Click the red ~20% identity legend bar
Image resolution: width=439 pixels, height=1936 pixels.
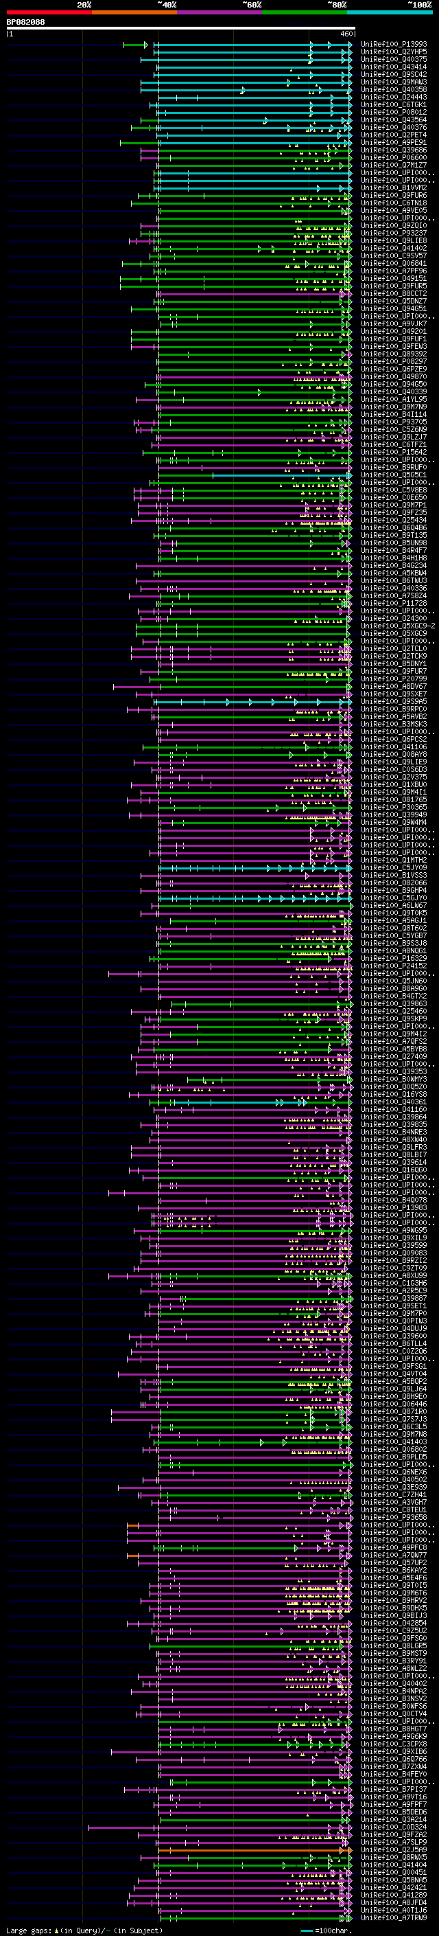pyautogui.click(x=49, y=12)
